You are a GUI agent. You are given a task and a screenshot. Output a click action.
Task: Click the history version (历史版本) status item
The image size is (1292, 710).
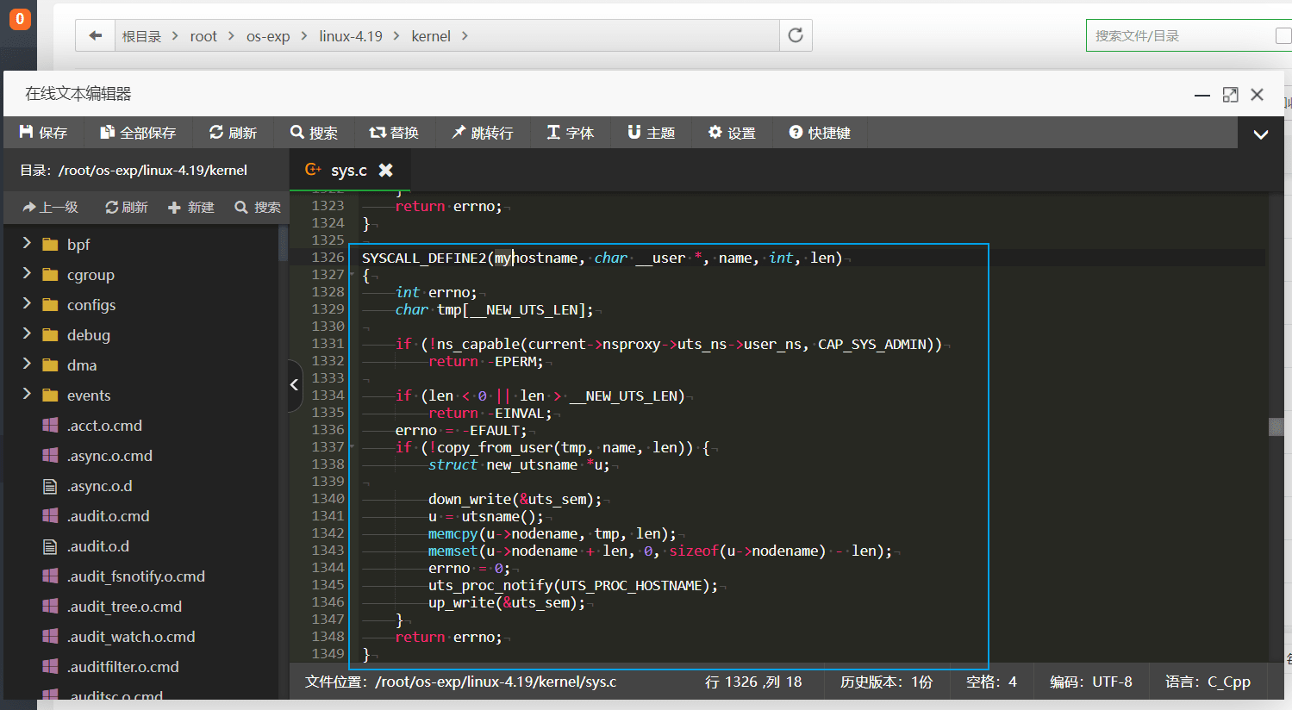886,682
